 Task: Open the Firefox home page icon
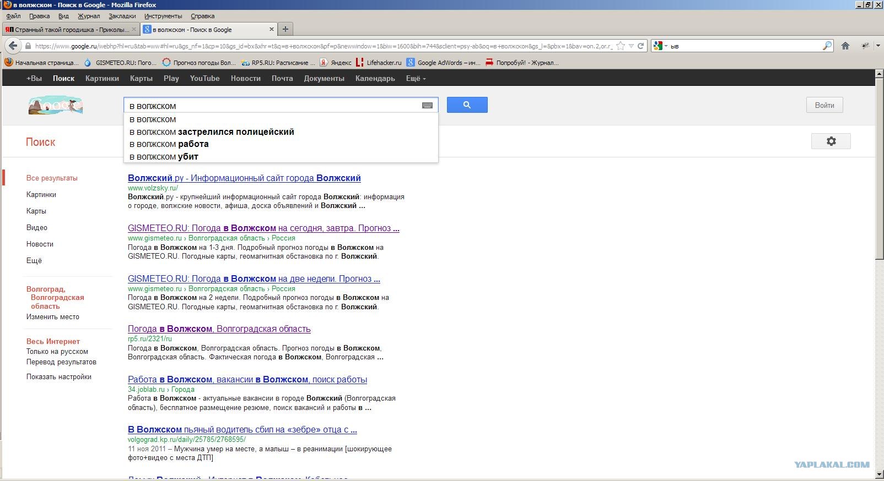845,46
